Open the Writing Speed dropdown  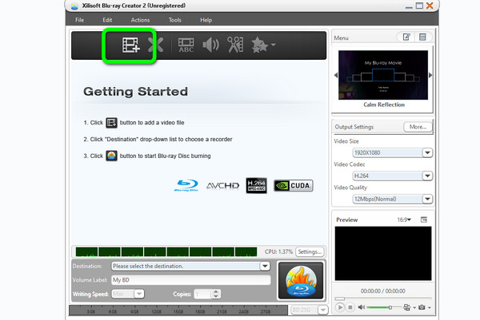coord(139,294)
